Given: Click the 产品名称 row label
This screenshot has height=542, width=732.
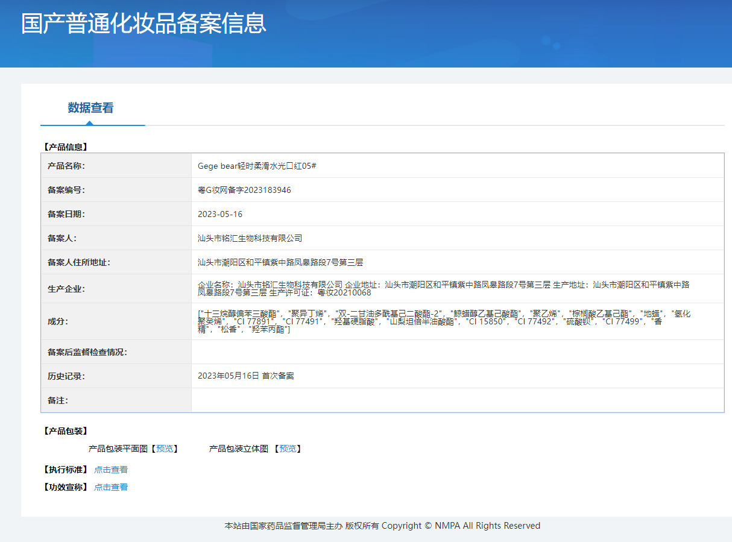Looking at the screenshot, I should tap(66, 166).
